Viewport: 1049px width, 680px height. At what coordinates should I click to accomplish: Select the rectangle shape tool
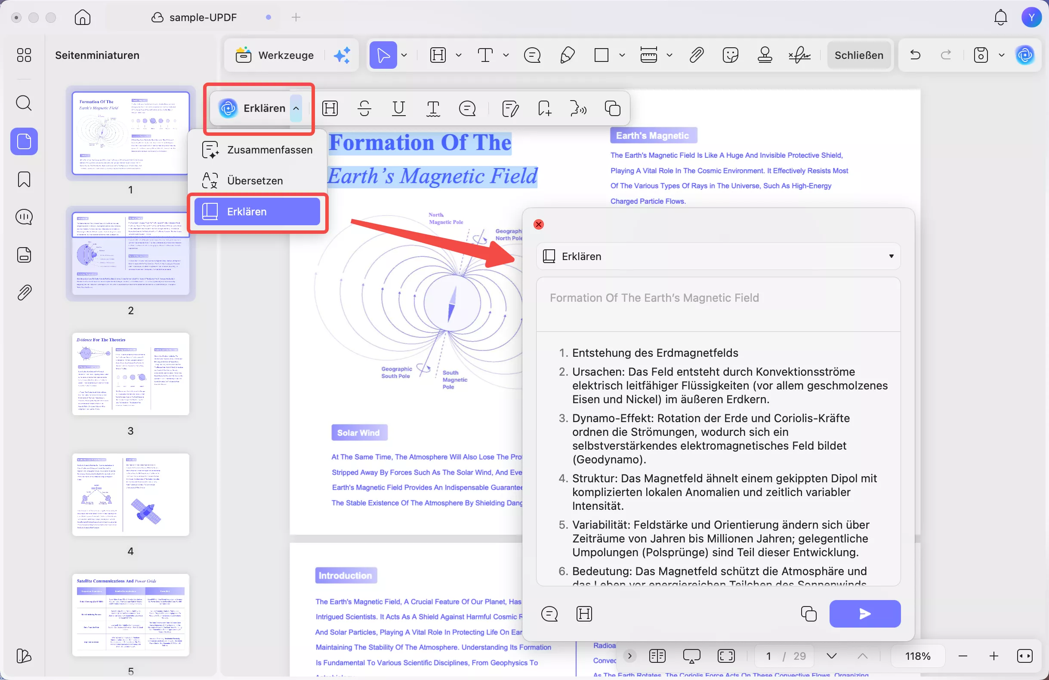601,55
